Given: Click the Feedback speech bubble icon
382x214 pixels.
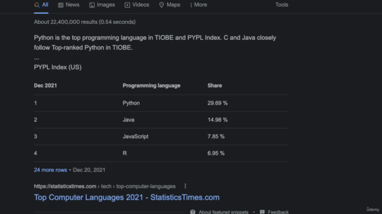Looking at the screenshot, I should 262,212.
